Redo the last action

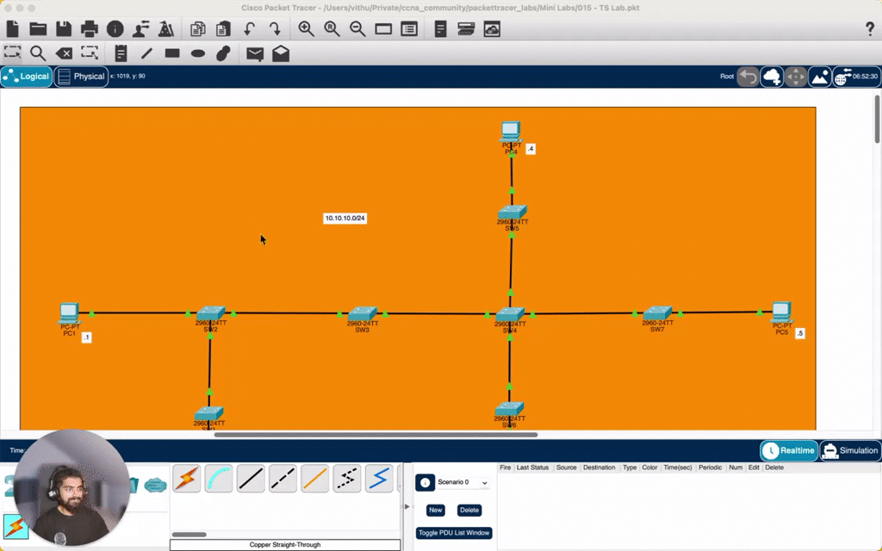[x=275, y=28]
